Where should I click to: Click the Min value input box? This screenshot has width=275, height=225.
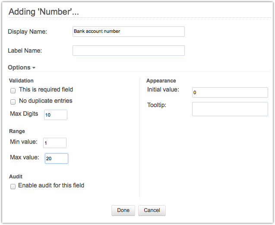pos(55,143)
